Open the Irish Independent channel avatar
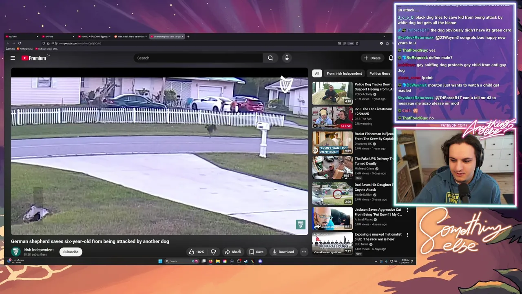522x294 pixels. (15, 252)
